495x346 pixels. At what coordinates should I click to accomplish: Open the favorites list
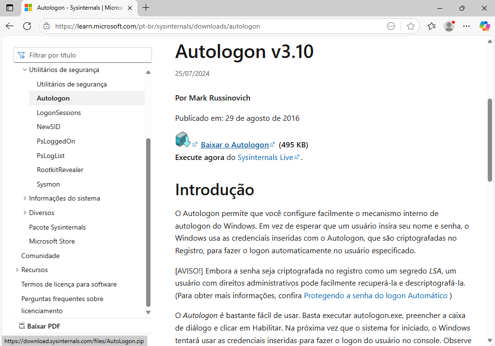(432, 26)
